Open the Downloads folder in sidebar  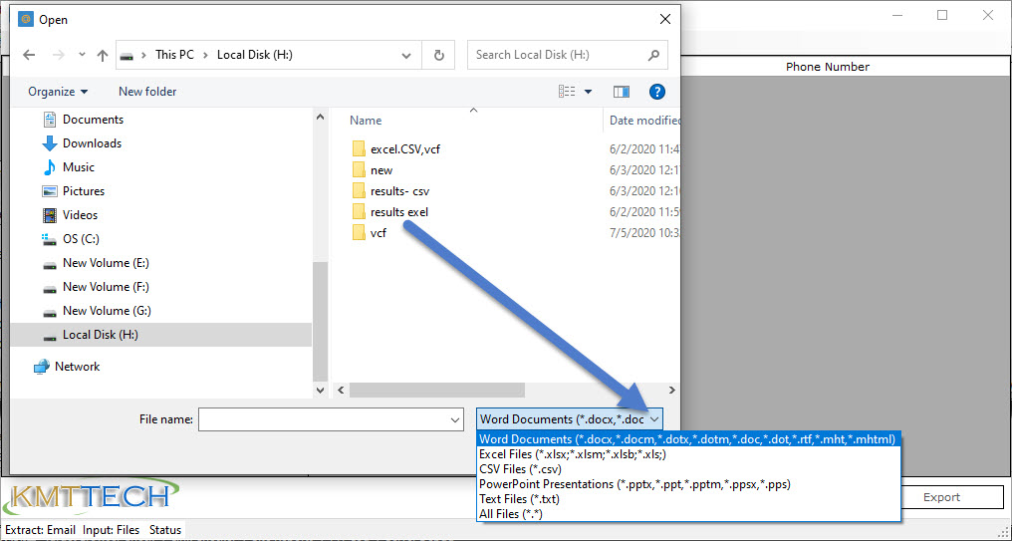coord(92,143)
